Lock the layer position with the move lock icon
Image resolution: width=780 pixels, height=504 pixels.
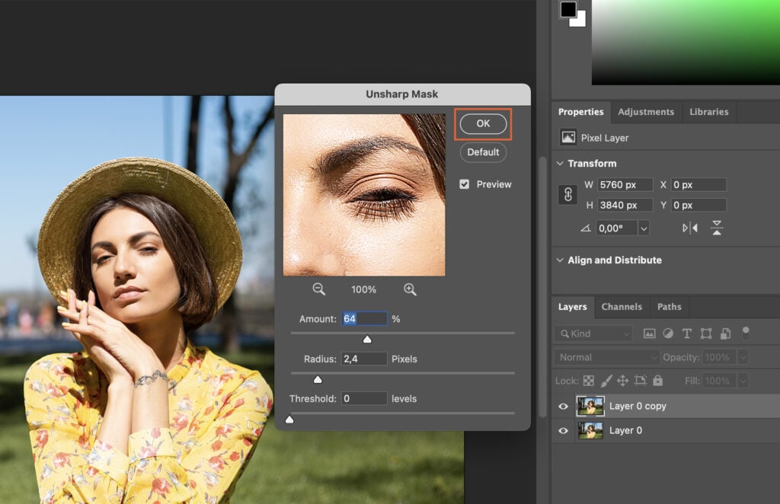624,381
